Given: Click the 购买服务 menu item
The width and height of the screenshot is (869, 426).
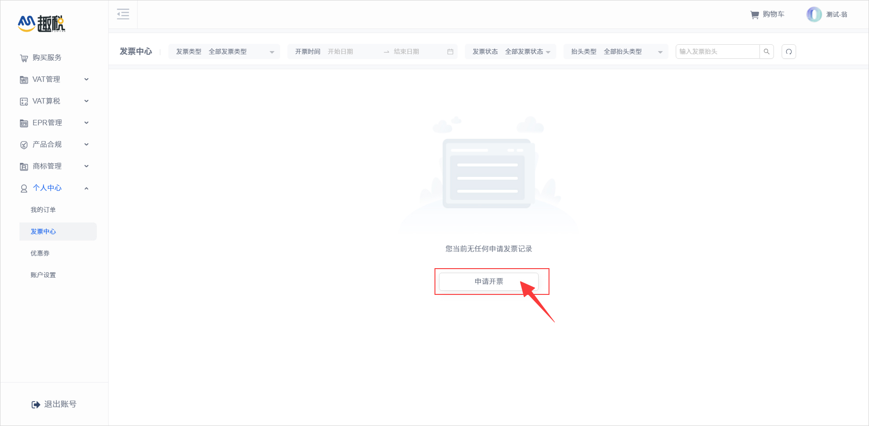Looking at the screenshot, I should point(47,58).
